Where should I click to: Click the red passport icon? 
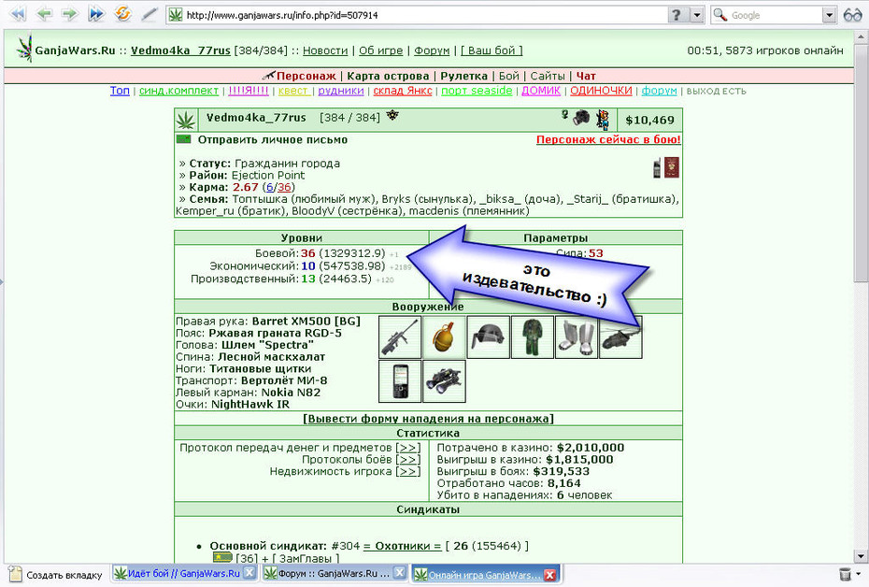[x=672, y=167]
